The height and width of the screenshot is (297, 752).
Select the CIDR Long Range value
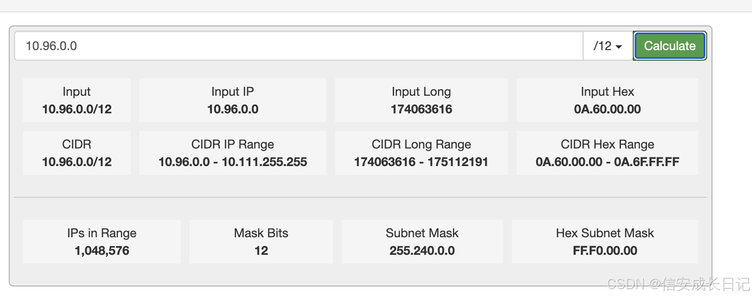click(x=421, y=153)
